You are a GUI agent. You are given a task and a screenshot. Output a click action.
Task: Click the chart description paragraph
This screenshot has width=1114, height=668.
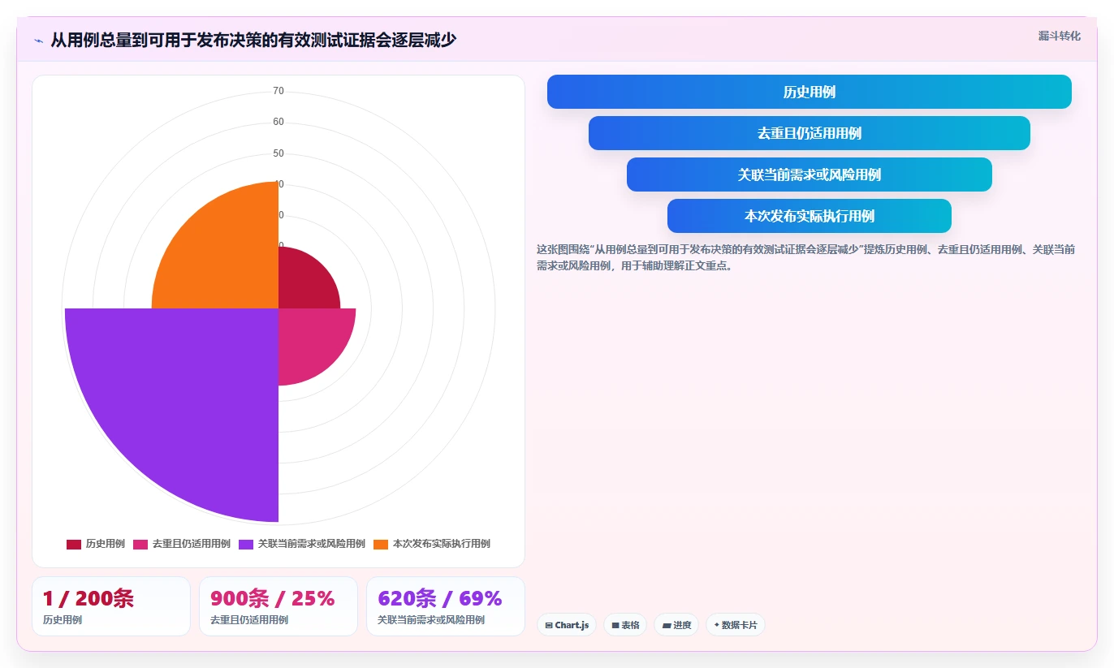pyautogui.click(x=805, y=257)
